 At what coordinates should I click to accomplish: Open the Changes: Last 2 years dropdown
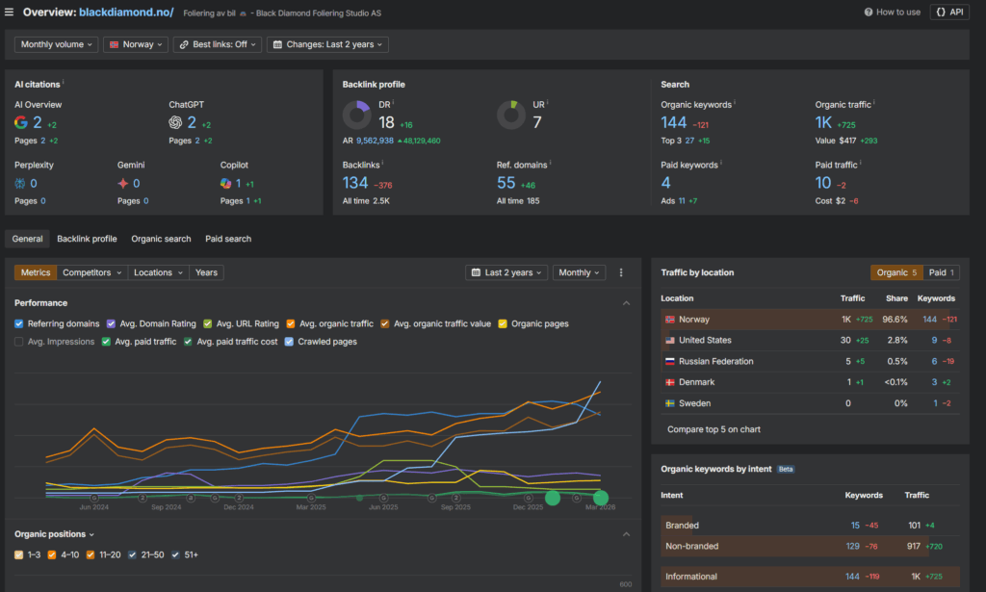coord(327,44)
